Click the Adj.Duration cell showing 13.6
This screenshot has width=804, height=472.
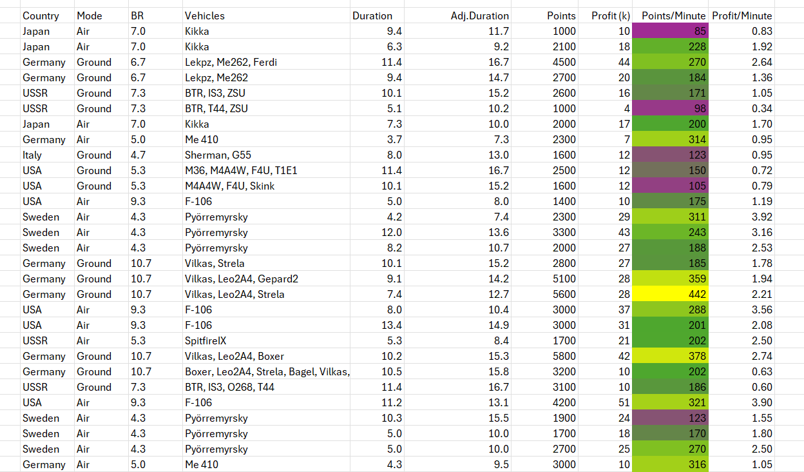tap(458, 232)
